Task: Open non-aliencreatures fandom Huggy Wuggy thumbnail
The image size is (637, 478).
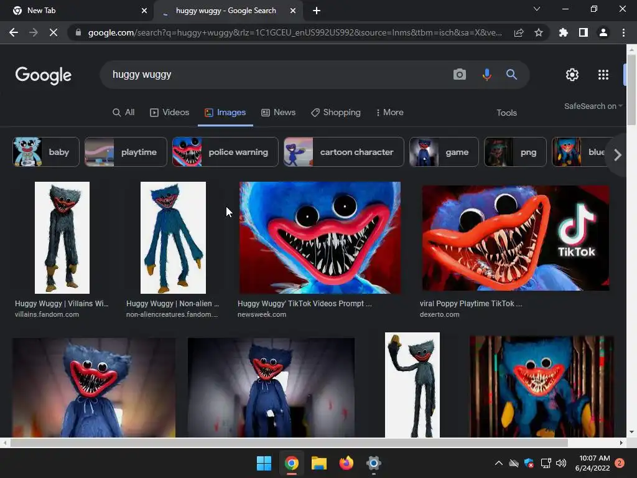Action: click(173, 238)
